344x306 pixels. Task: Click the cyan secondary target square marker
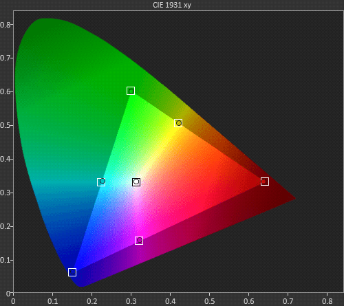click(x=101, y=182)
